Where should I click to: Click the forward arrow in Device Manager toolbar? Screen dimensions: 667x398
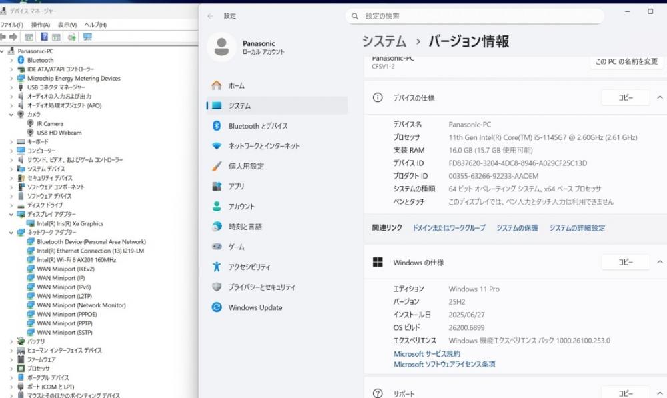pos(13,37)
